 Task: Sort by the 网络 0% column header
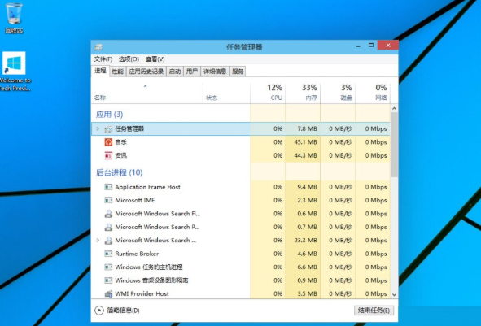373,93
